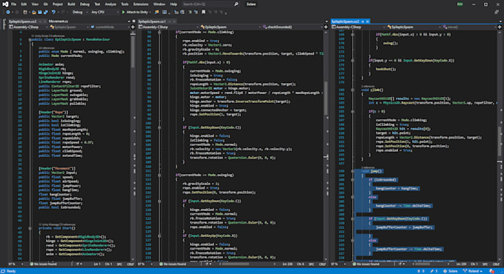504x274 pixels.
Task: Click the Save All icon
Action: (x=46, y=12)
